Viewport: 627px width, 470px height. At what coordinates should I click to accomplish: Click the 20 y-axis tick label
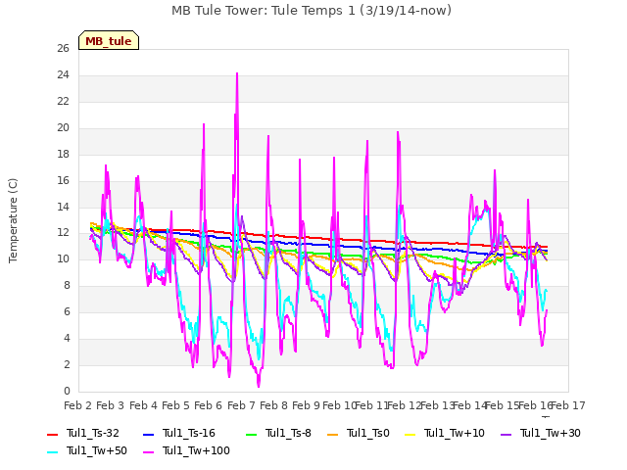pyautogui.click(x=63, y=128)
